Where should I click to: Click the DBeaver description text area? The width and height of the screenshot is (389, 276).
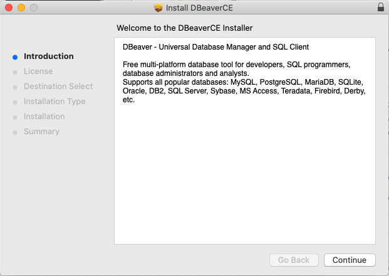245,141
